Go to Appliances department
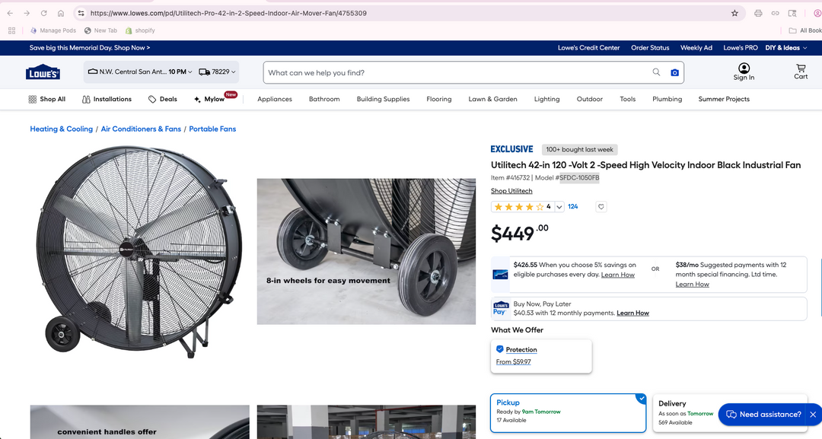This screenshot has width=822, height=439. coord(275,99)
